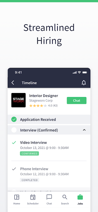This screenshot has width=98, height=212.
Task: Tap the 9:41 clock in status bar
Action: pos(18,72)
